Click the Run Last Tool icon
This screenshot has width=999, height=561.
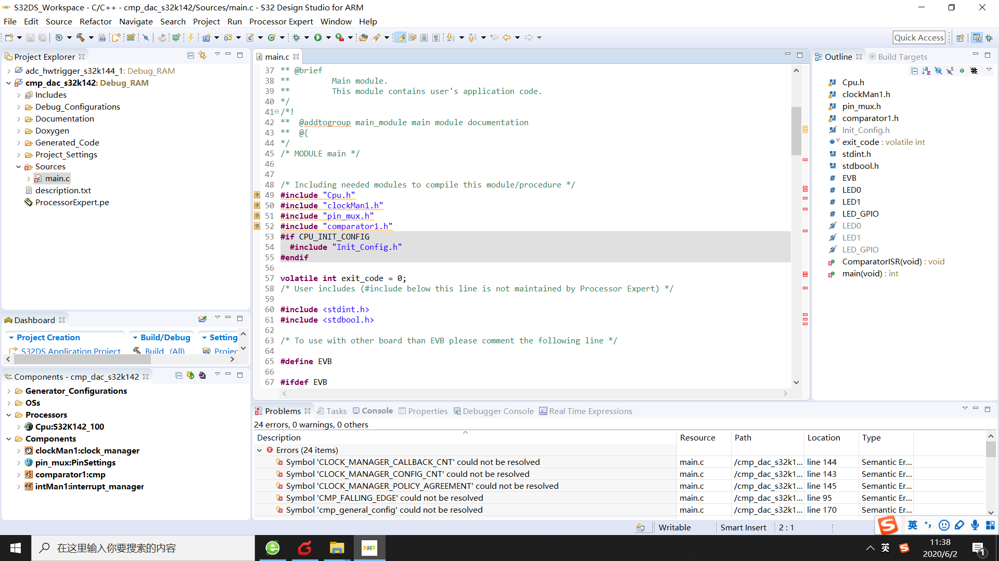coord(340,37)
